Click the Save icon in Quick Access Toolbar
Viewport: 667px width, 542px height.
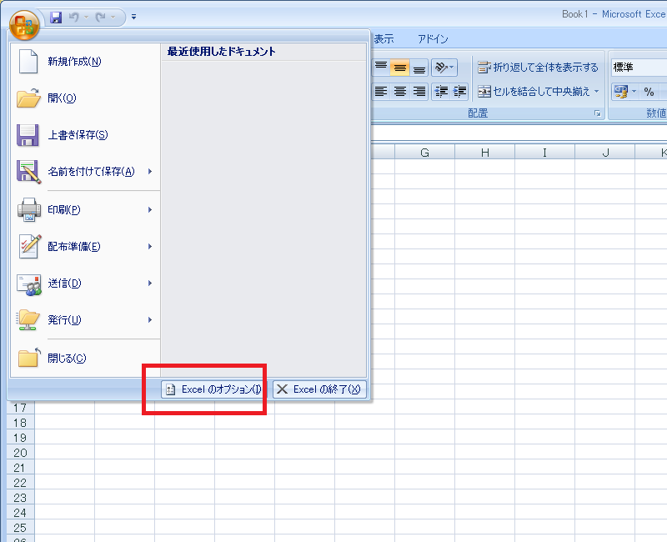56,18
